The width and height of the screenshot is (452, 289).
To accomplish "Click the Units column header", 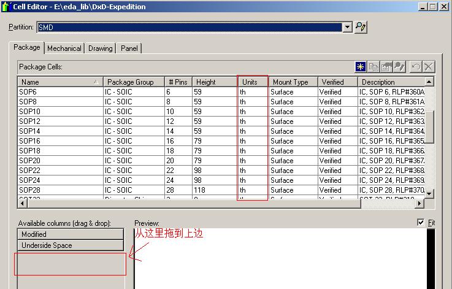I will [253, 82].
